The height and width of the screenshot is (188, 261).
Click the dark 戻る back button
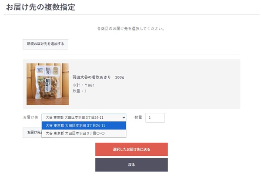[x=131, y=165]
